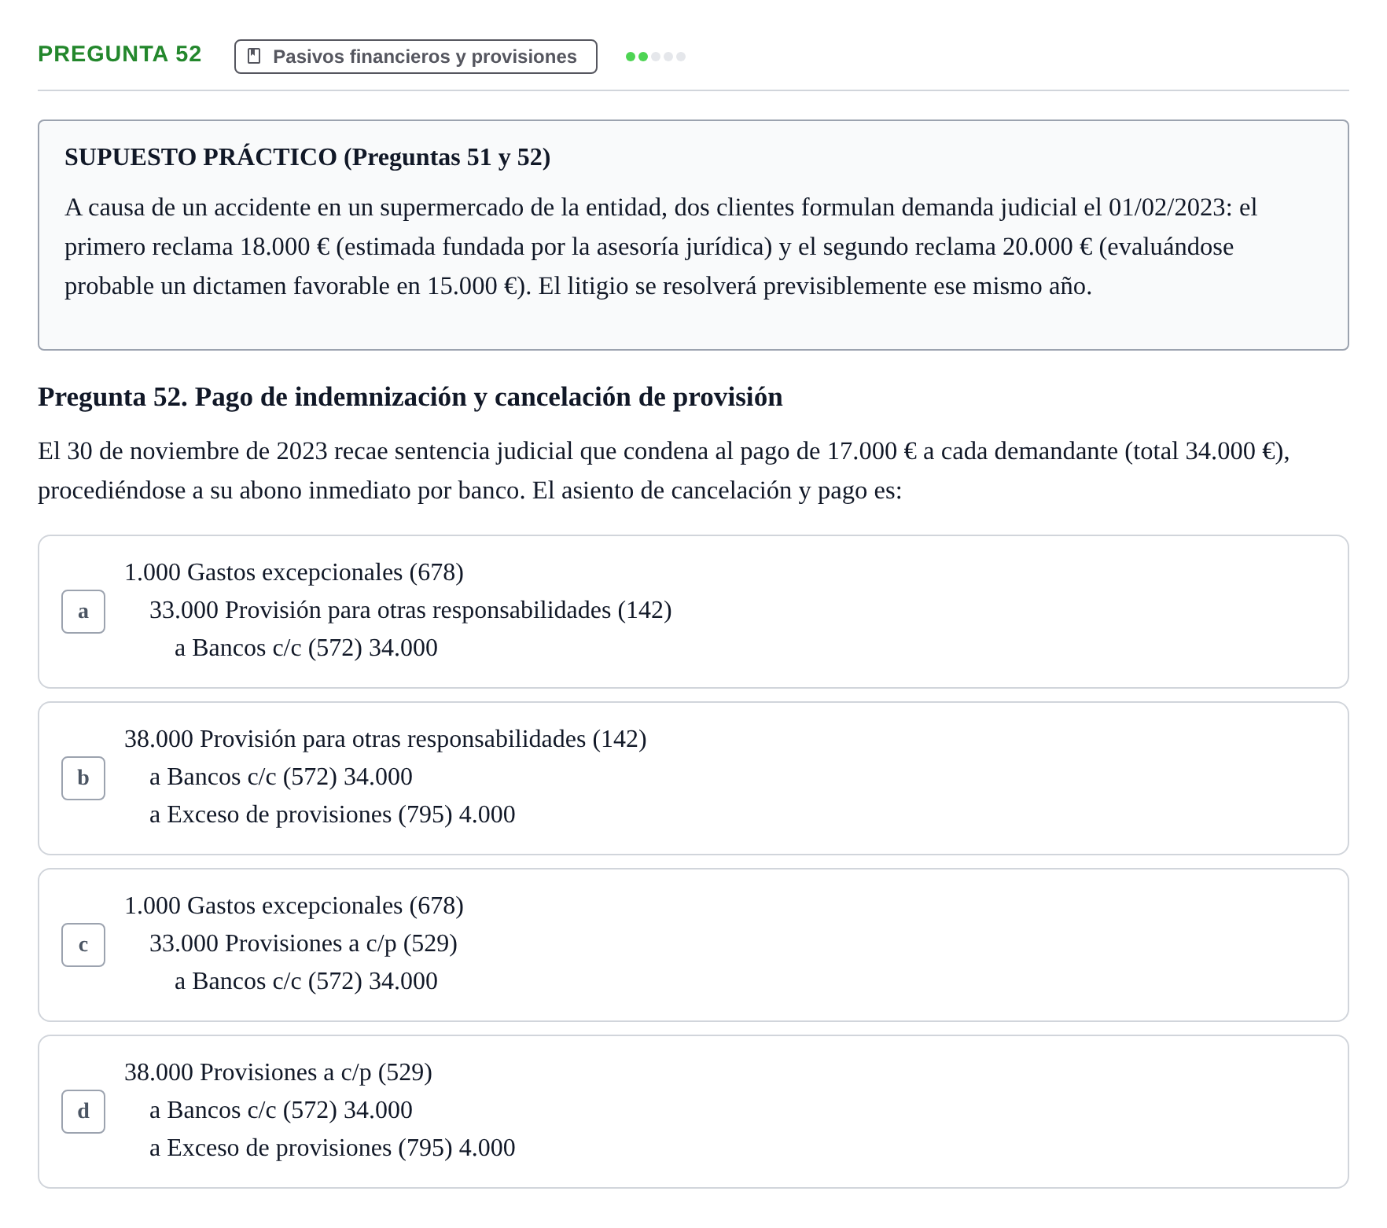Click the difficulty dots indicator

656,57
